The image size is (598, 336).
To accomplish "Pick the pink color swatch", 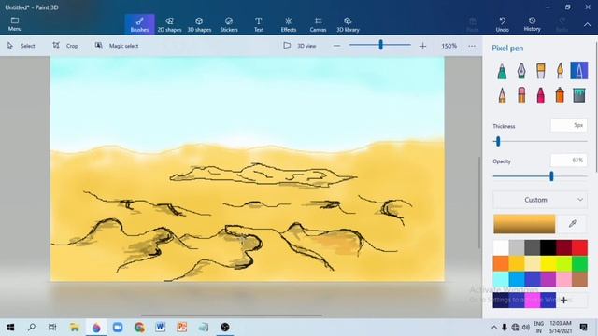I will [x=563, y=279].
